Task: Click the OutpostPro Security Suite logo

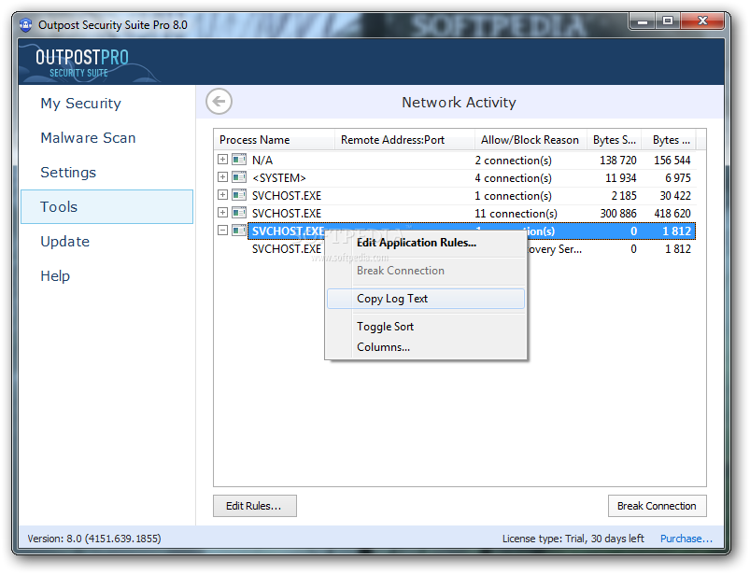Action: (82, 63)
